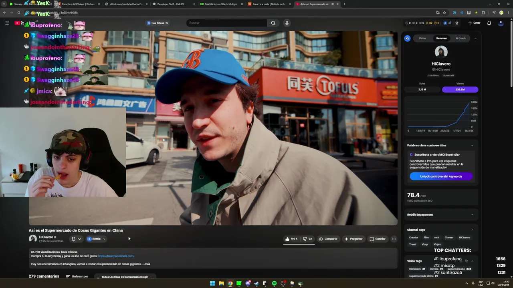Save video with Guardar button
513x288 pixels.
pos(378,239)
